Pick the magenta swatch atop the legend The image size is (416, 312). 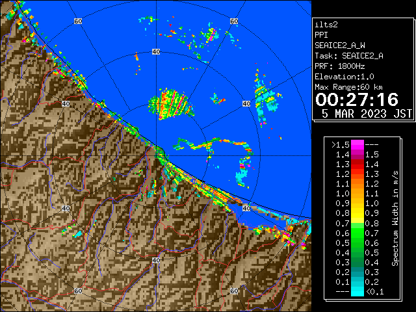click(x=357, y=145)
